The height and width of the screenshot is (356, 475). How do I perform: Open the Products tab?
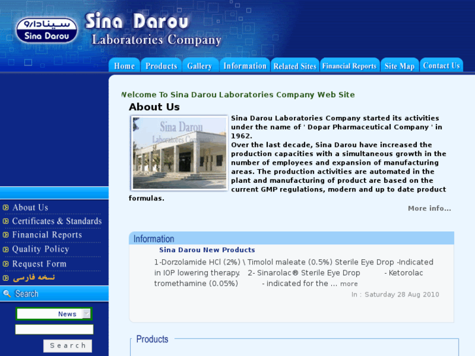[x=161, y=65]
